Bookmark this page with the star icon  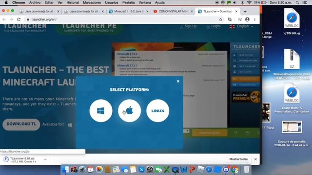[x=220, y=19]
